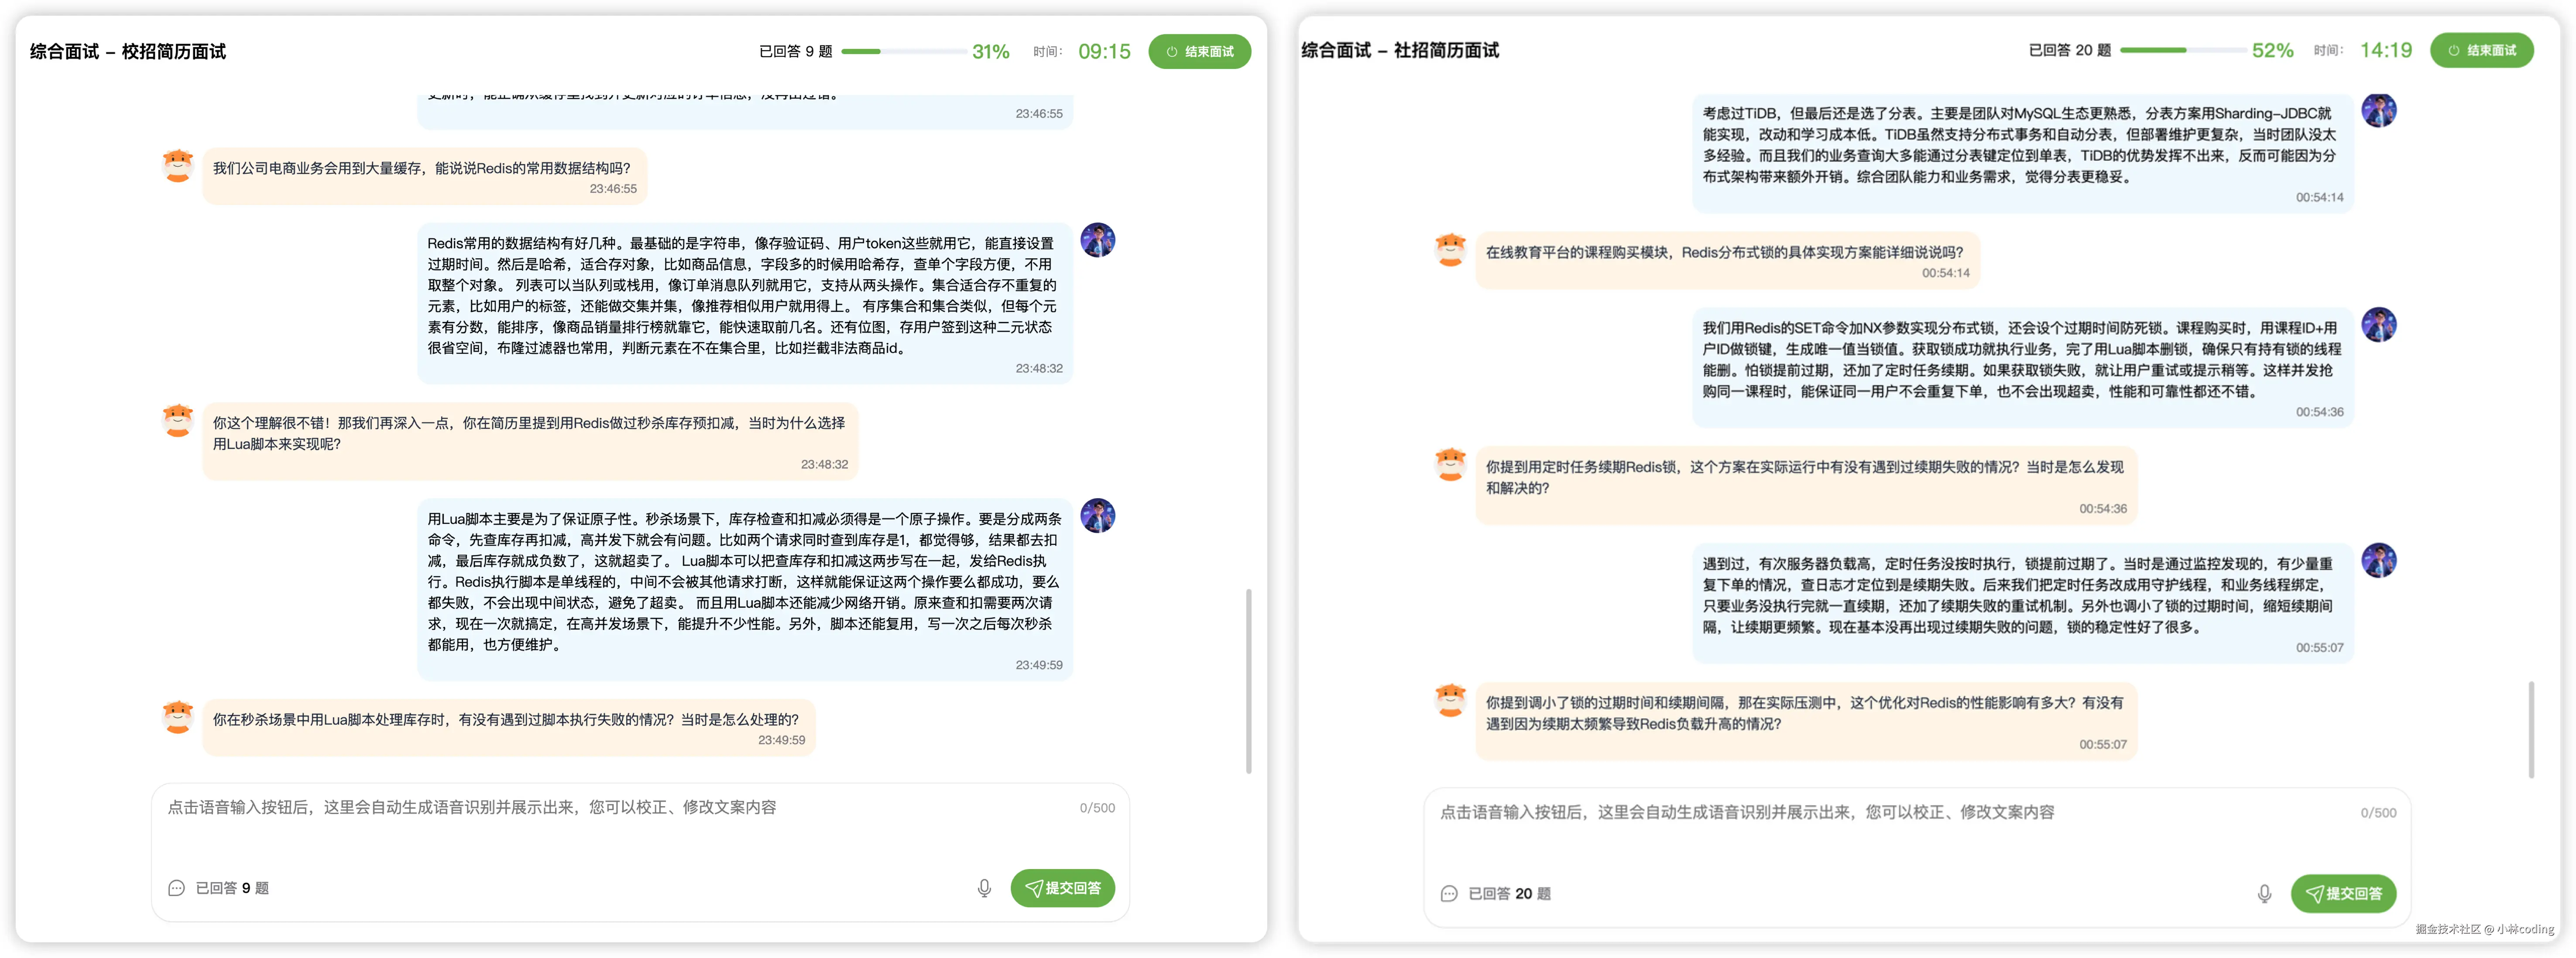Click the microphone icon in the social recruitment panel
This screenshot has height=958, width=2576.
coord(2265,893)
